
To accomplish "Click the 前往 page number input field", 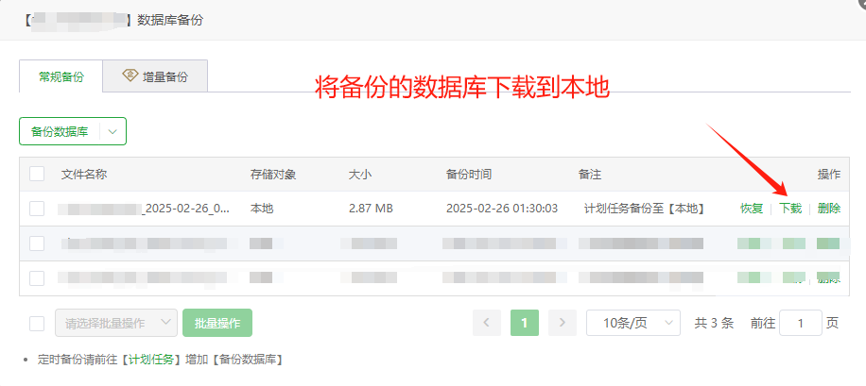I will coord(802,323).
